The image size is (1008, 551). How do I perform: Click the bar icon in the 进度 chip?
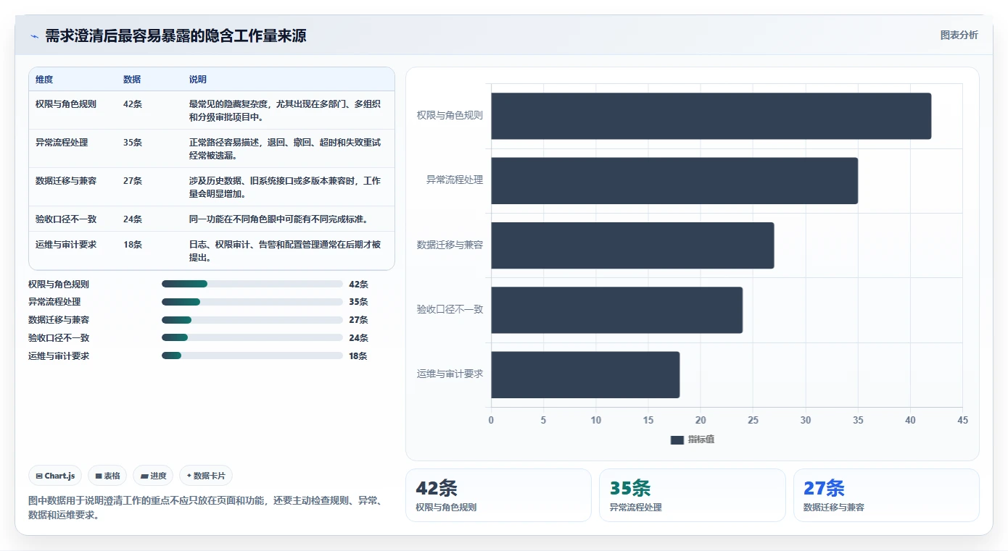(144, 476)
